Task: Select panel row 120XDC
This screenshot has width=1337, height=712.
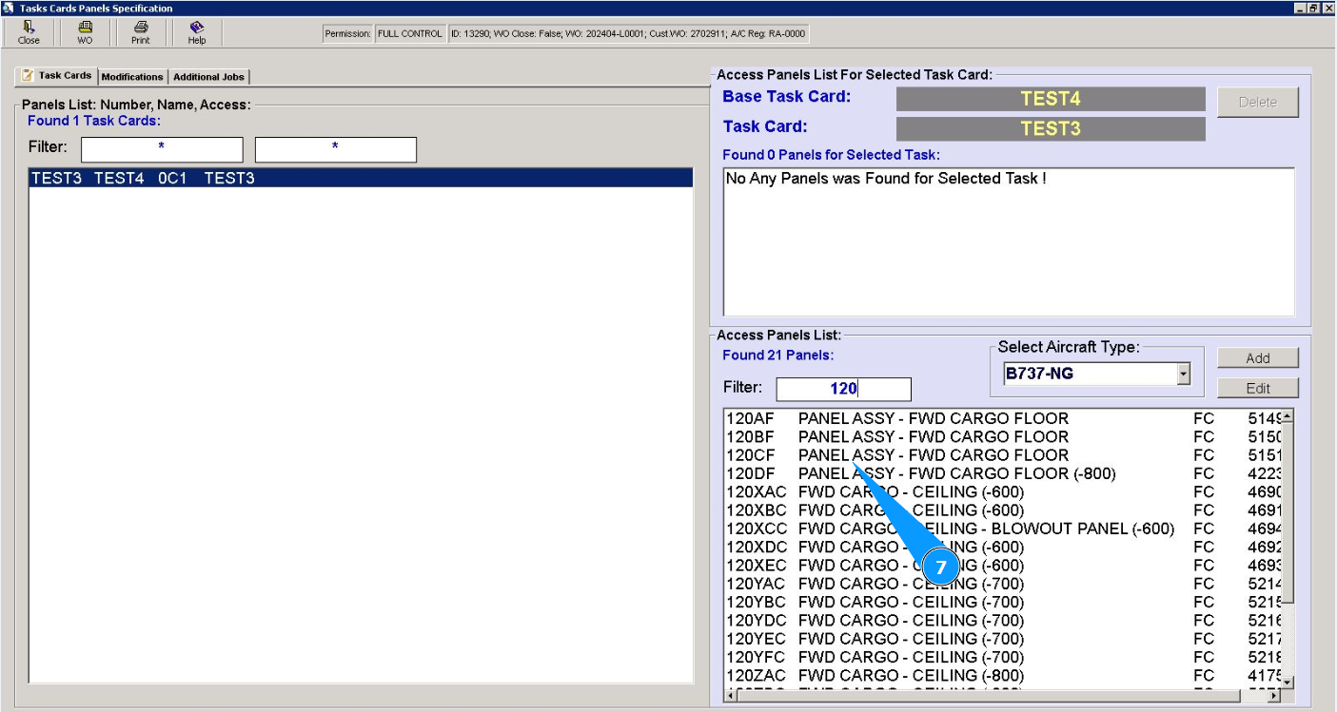Action: point(1002,548)
